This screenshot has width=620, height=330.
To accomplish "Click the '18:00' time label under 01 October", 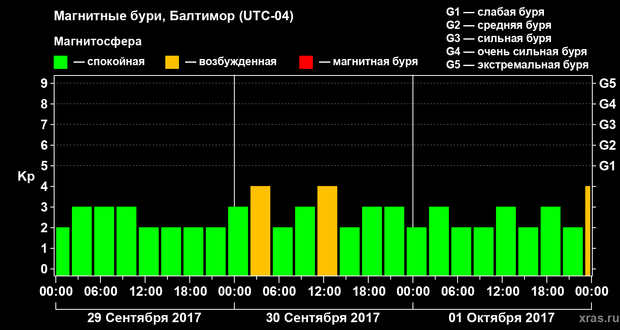I will click(547, 292).
